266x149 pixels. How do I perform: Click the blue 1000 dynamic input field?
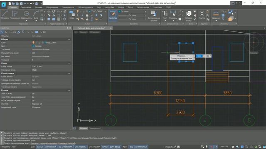tap(199, 56)
